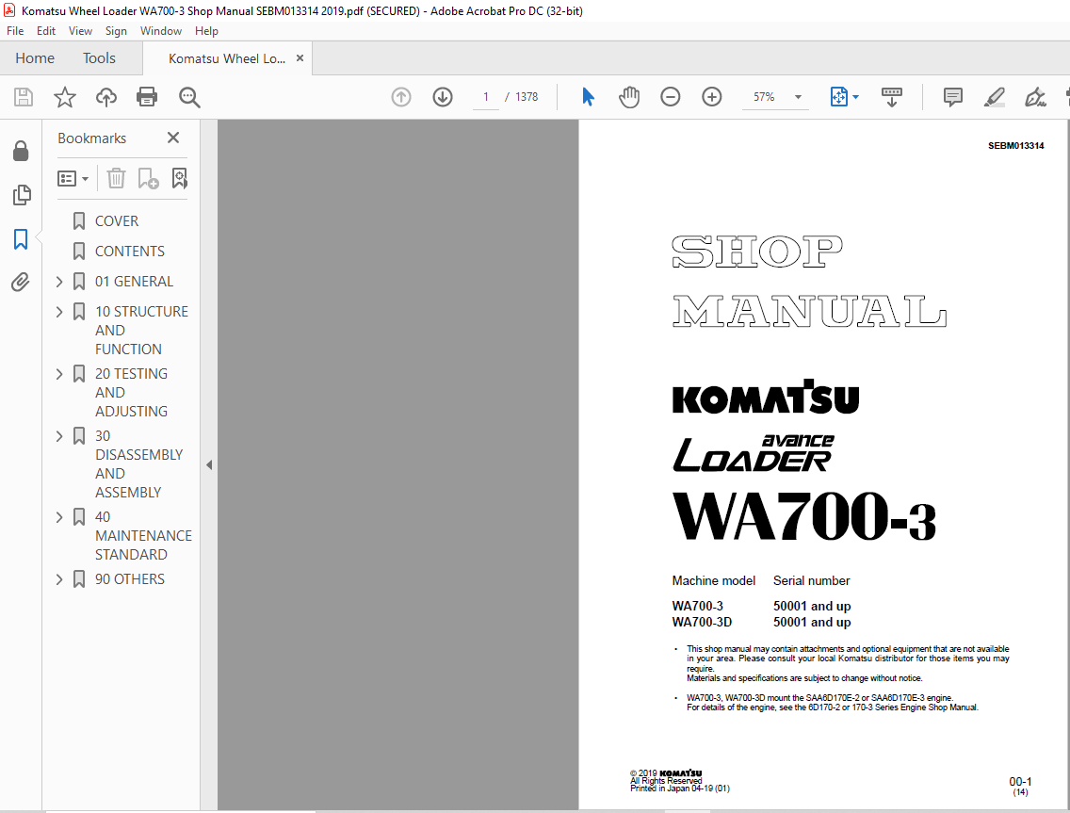Open bookmark options menu
The height and width of the screenshot is (813, 1070).
coord(73,179)
